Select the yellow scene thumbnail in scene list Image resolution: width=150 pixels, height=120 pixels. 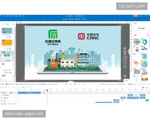[7, 43]
